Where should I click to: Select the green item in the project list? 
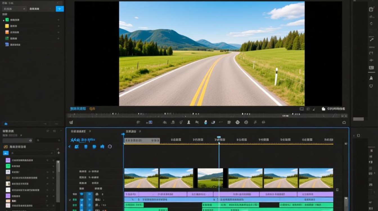click(7, 20)
